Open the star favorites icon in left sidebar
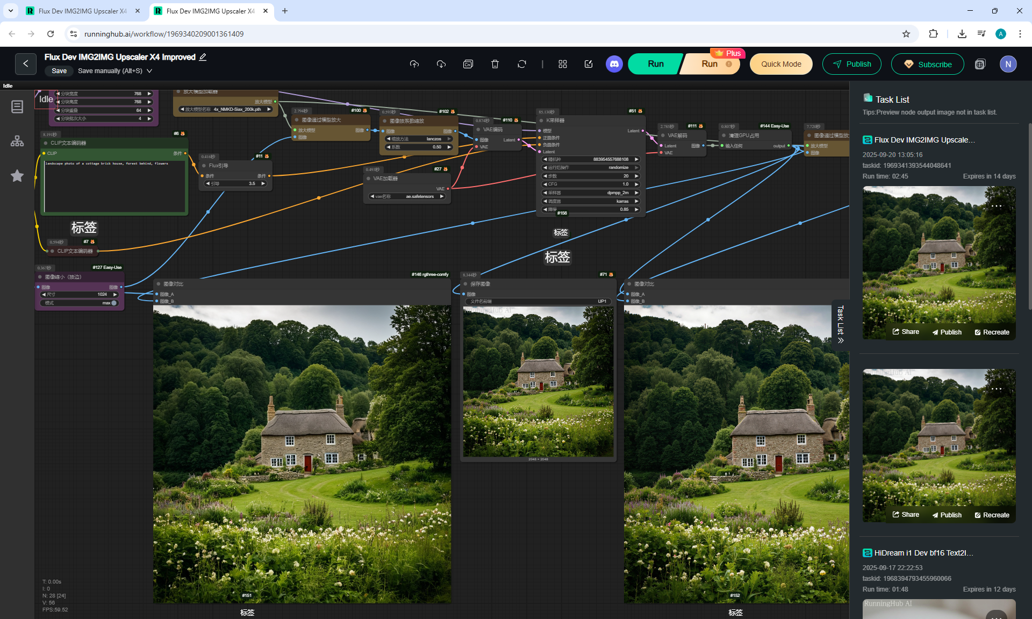 pyautogui.click(x=17, y=176)
